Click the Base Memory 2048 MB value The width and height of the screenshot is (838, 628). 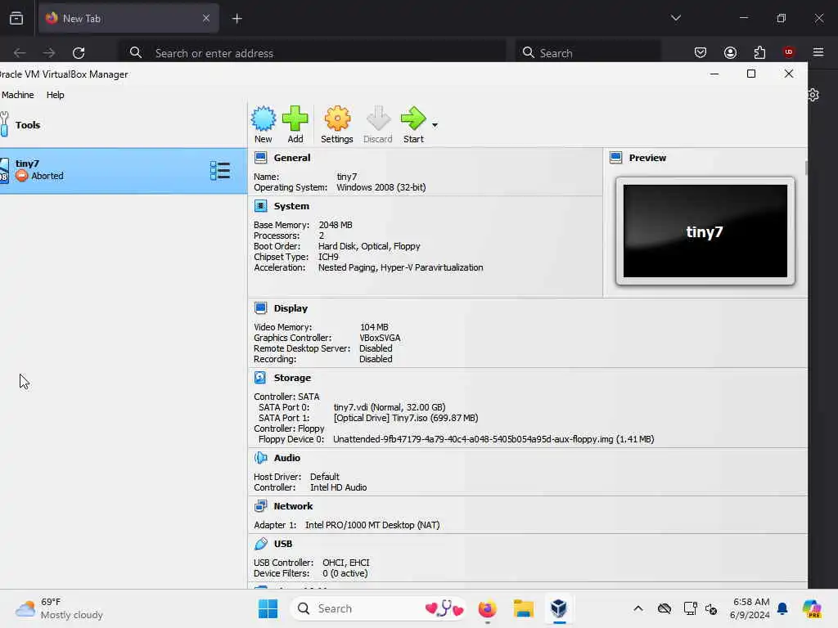336,225
